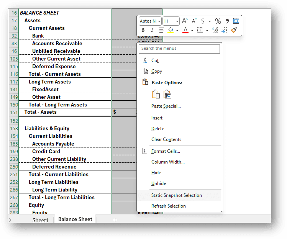287x239 pixels.
Task: Switch to the Sheet1 tab
Action: point(41,220)
